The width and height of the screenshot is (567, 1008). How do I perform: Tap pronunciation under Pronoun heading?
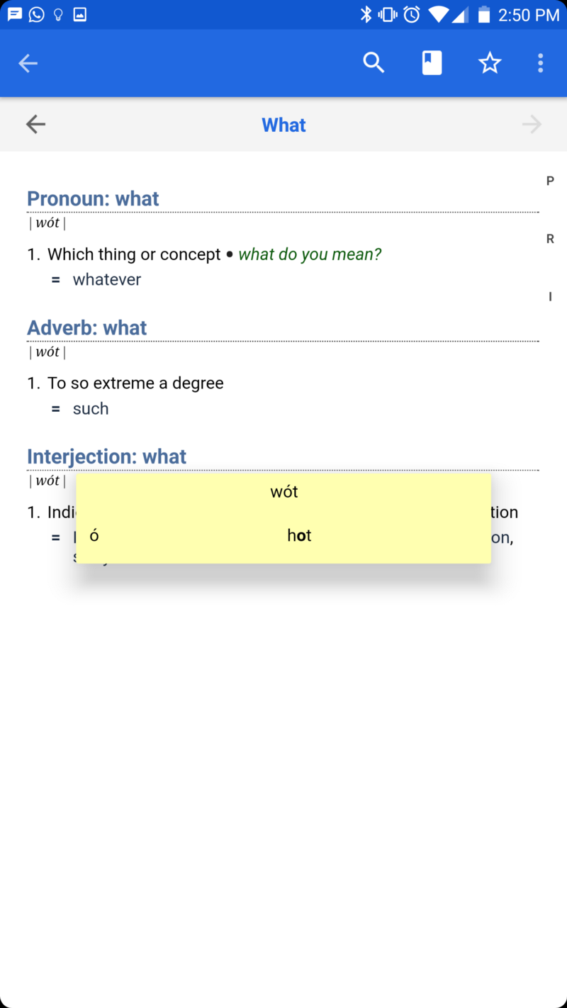[x=47, y=223]
